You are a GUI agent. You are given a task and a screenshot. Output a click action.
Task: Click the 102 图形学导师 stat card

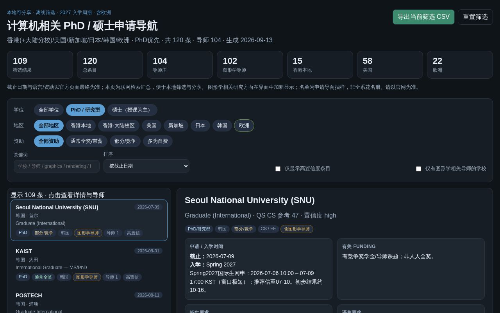250,65
